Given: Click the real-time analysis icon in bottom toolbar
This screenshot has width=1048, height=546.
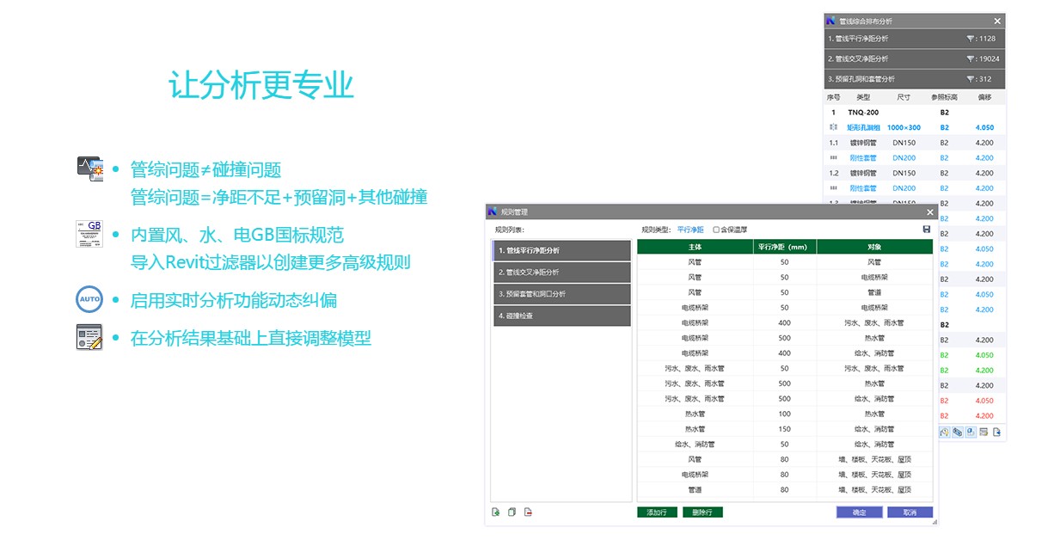Looking at the screenshot, I should (943, 433).
